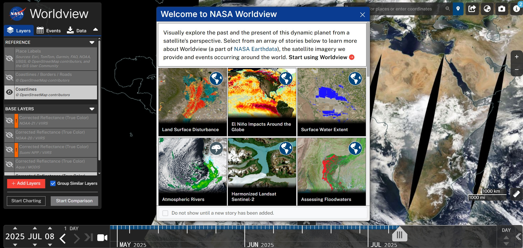Show the NOAA-21 / VIIRS layer
523x248 pixels.
pyautogui.click(x=9, y=121)
